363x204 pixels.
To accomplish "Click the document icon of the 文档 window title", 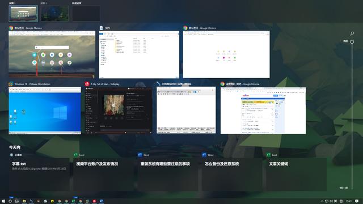I will point(101,28).
